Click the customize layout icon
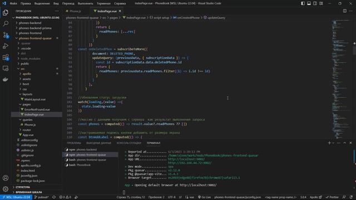 pos(321,3)
